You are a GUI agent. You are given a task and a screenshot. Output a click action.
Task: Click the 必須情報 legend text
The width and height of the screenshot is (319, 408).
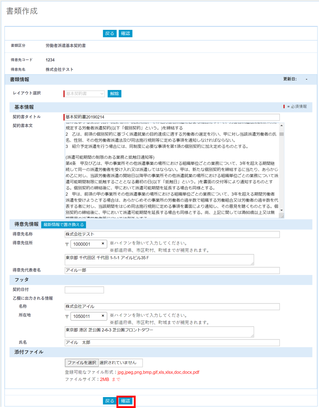pos(299,107)
